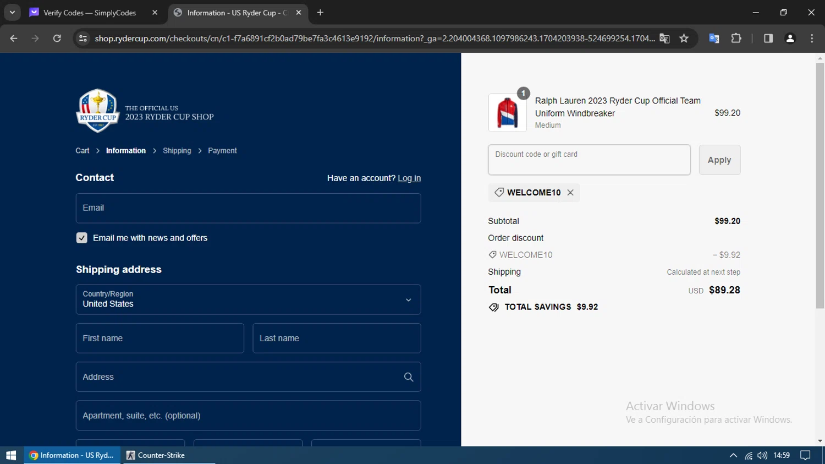Screen dimensions: 825x464
Task: Open the Google Translate extension icon
Action: [x=714, y=38]
